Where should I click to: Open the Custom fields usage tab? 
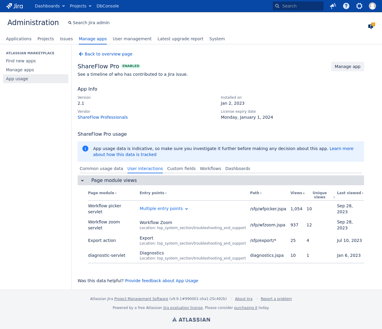pyautogui.click(x=181, y=169)
